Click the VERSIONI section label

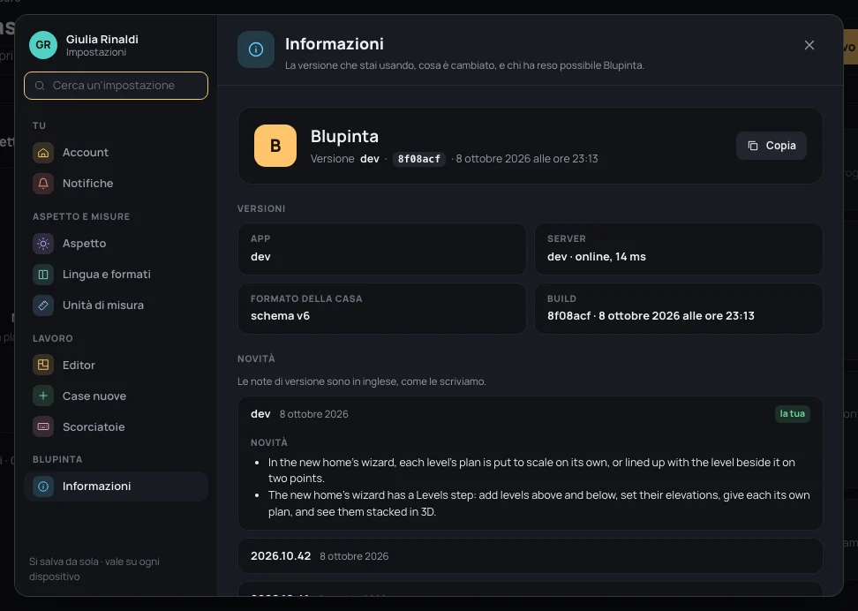pyautogui.click(x=261, y=208)
